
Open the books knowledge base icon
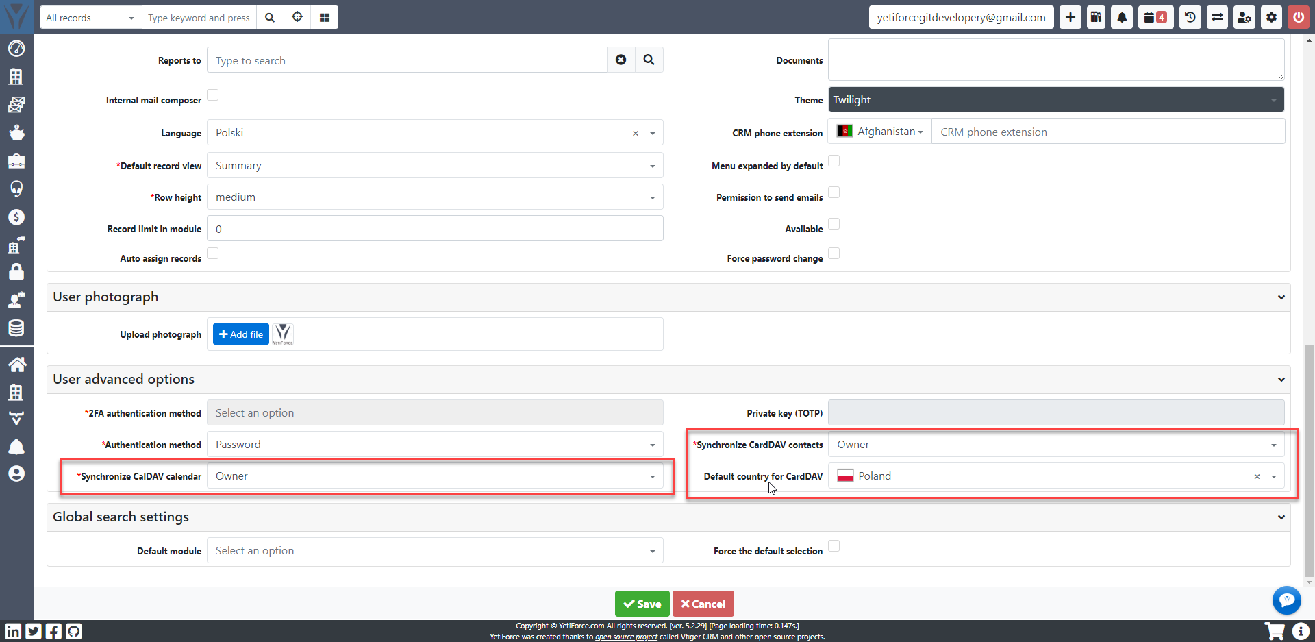tap(1096, 17)
